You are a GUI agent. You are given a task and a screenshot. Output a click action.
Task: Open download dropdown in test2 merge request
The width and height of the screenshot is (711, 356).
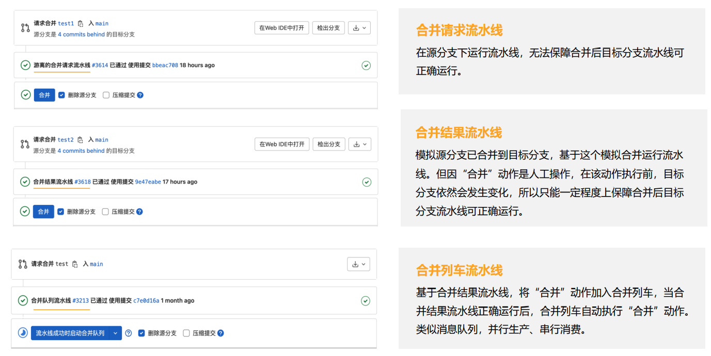(359, 144)
